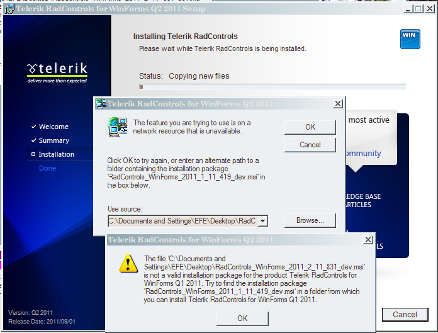Select the Done step in sidebar

click(x=47, y=168)
